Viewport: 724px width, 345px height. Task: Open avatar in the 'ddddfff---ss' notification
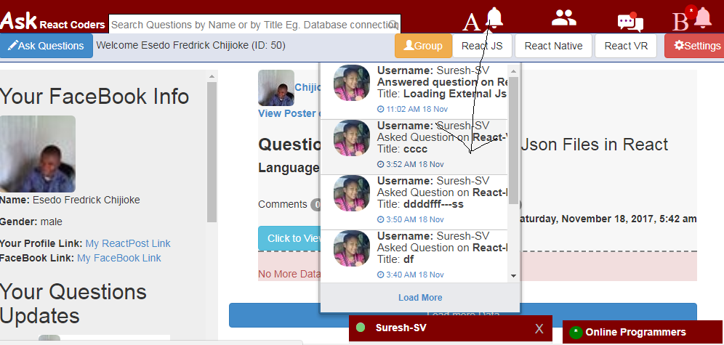351,193
